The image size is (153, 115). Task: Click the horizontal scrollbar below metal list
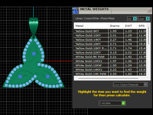(108, 78)
